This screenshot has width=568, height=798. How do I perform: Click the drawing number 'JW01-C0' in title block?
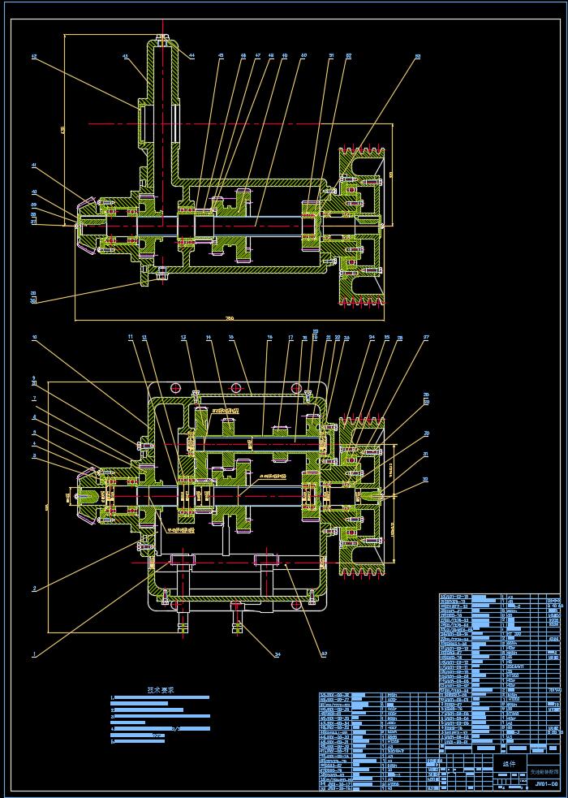pyautogui.click(x=545, y=784)
